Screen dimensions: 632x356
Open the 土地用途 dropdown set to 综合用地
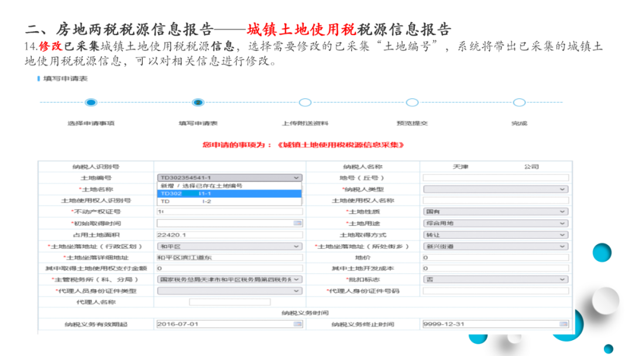[496, 223]
